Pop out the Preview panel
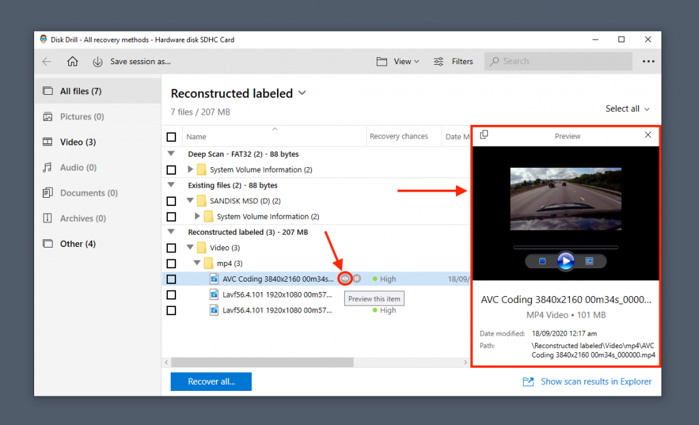The image size is (699, 425). coord(484,134)
